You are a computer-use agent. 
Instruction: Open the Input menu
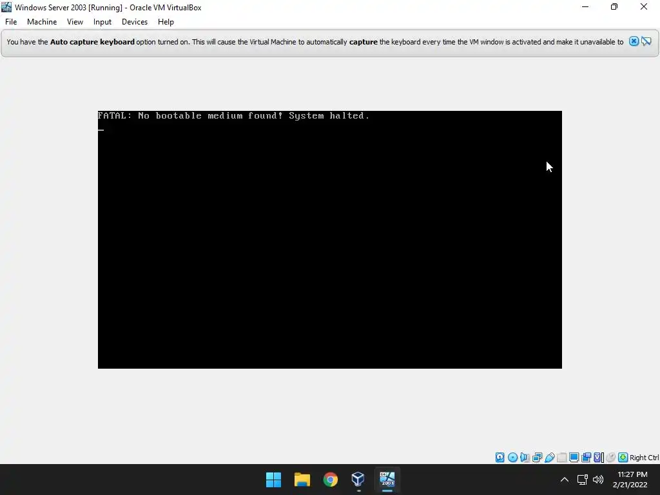click(x=102, y=22)
